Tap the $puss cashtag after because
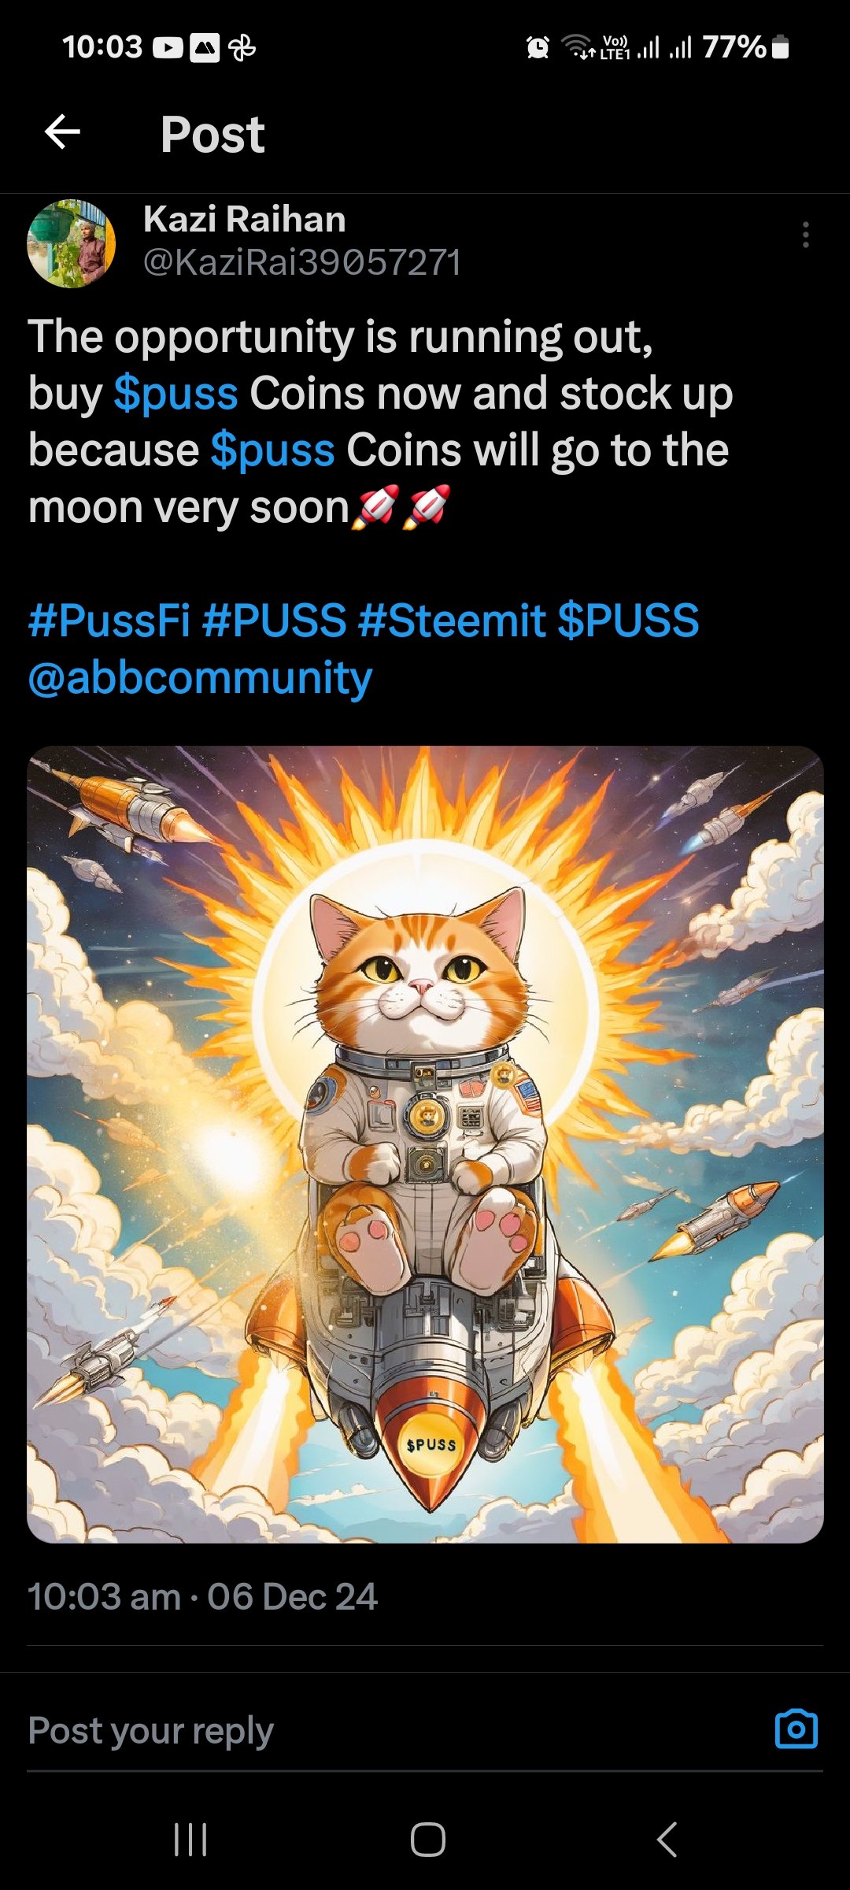This screenshot has width=850, height=1890. click(x=273, y=450)
